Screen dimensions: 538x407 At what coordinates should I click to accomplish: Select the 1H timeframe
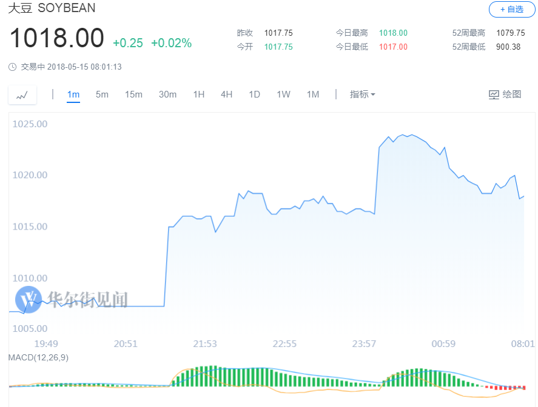[x=198, y=94]
